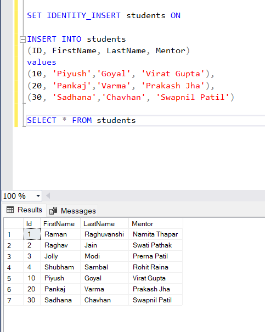Click the Messages tab icon
Viewport: 265px width, 332px height.
coord(53,211)
